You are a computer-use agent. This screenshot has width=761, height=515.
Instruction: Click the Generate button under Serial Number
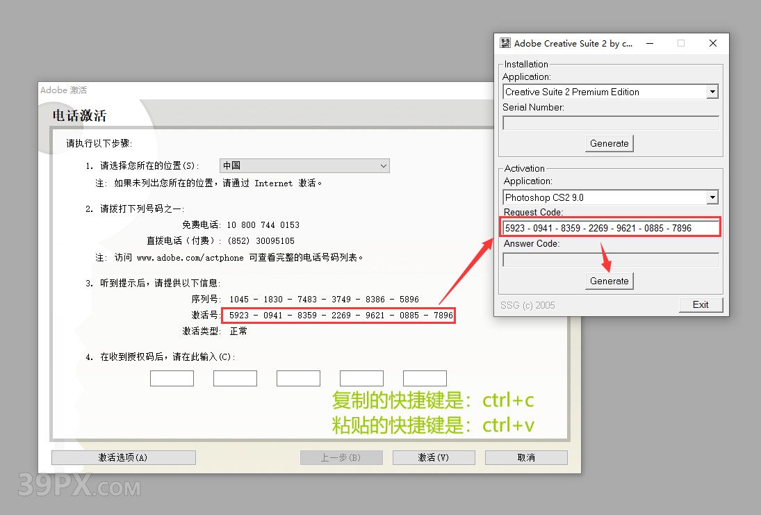(609, 143)
